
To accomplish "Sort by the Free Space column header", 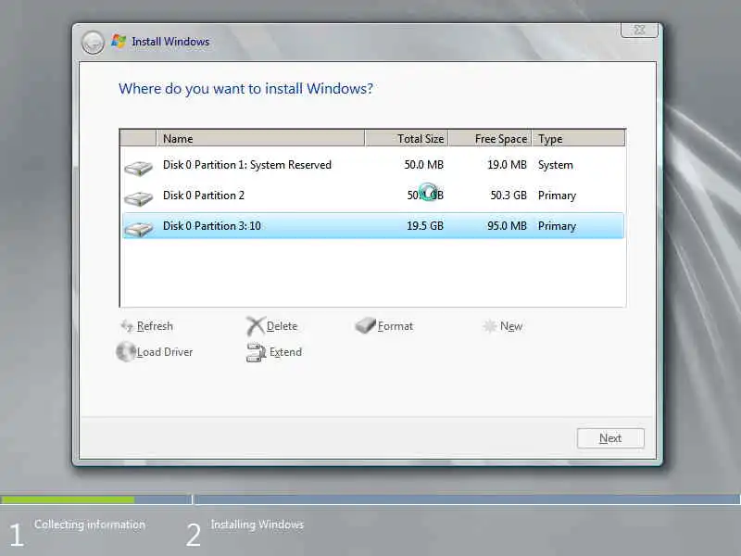I will 490,138.
